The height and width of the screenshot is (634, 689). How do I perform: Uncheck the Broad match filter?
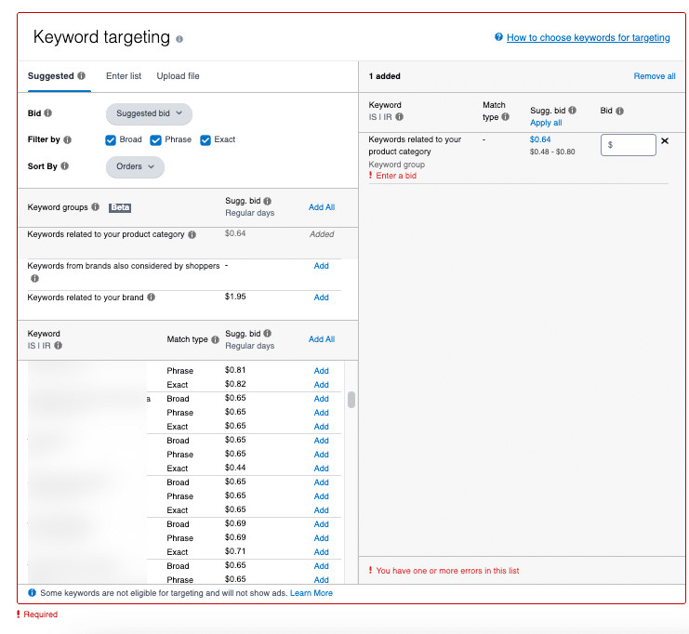point(111,139)
